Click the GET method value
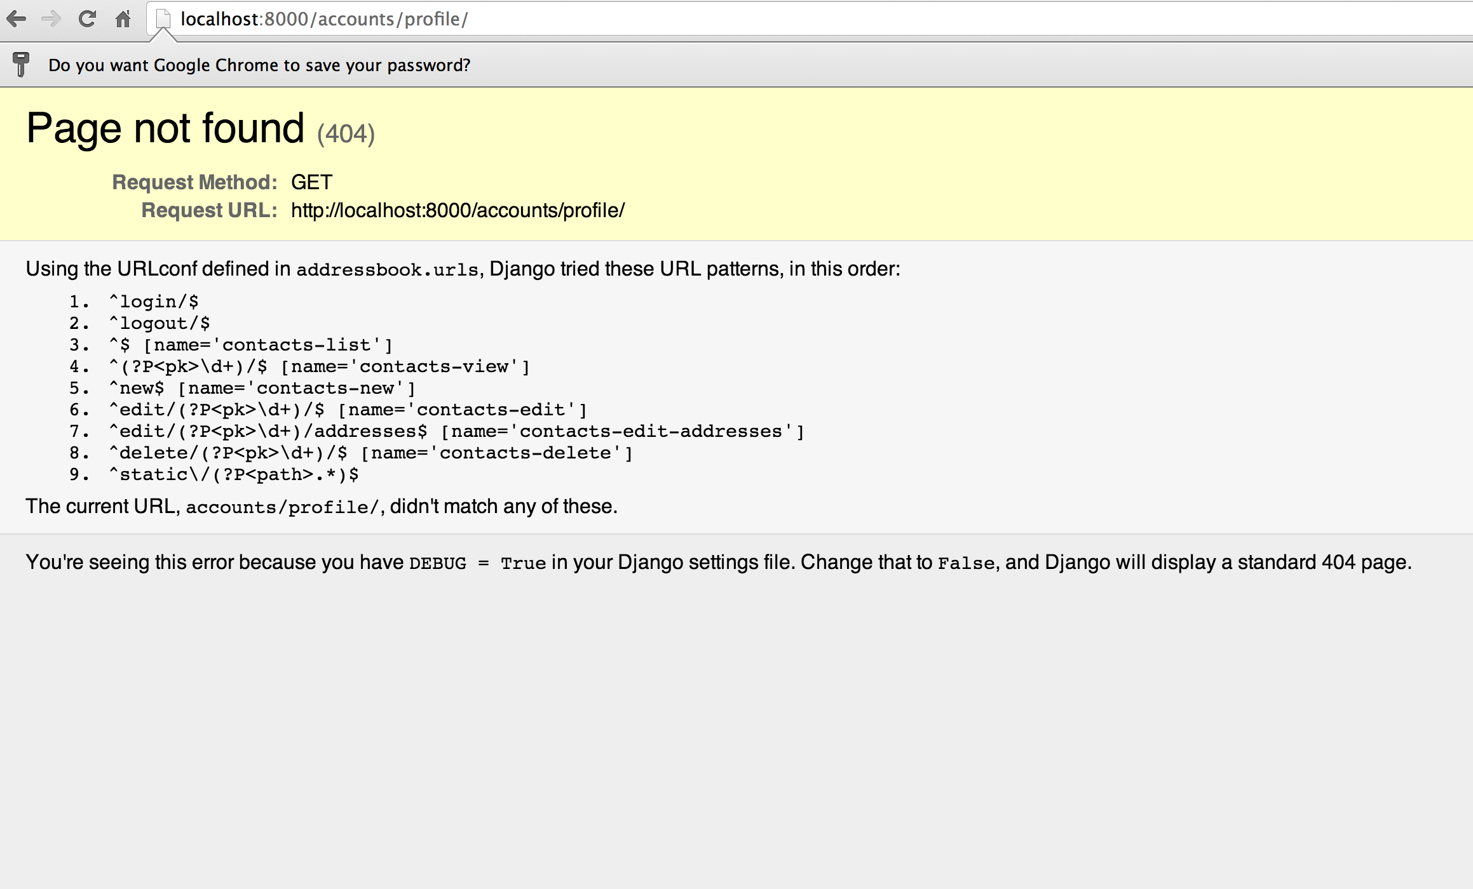 coord(311,182)
